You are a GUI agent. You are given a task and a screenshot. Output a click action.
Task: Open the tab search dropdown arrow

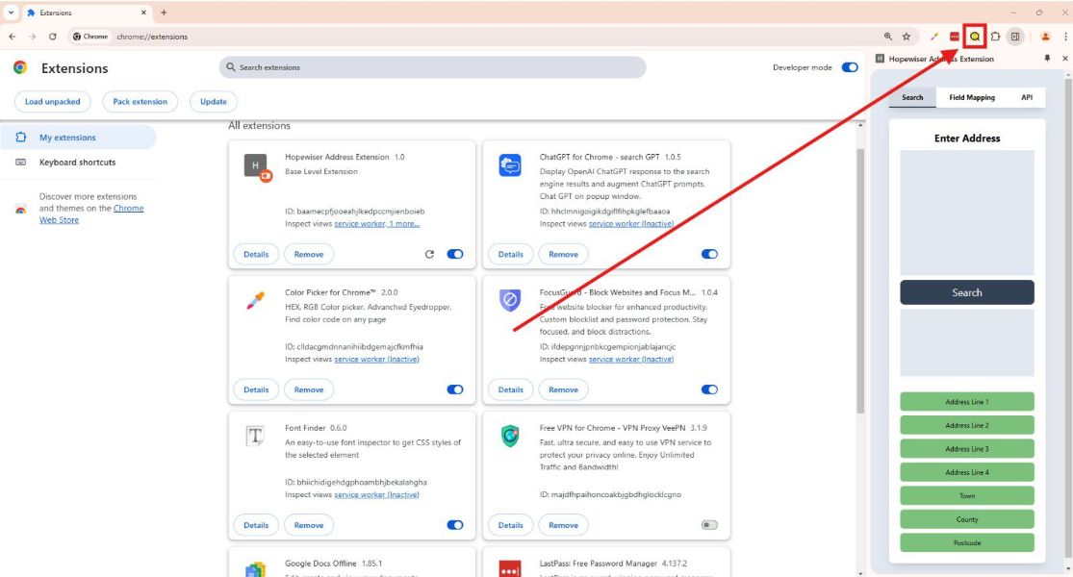pos(12,13)
